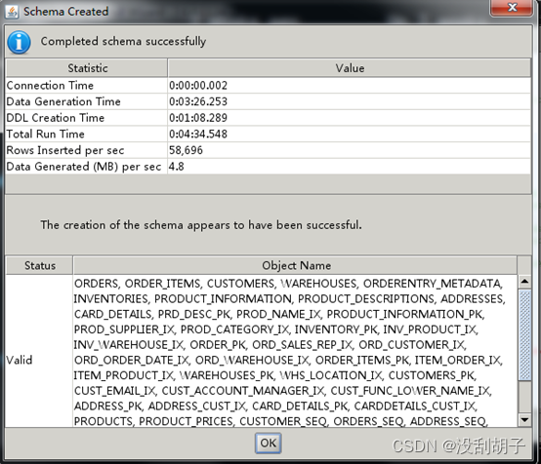Click the blue information icon
Image resolution: width=541 pixels, height=464 pixels.
19,42
